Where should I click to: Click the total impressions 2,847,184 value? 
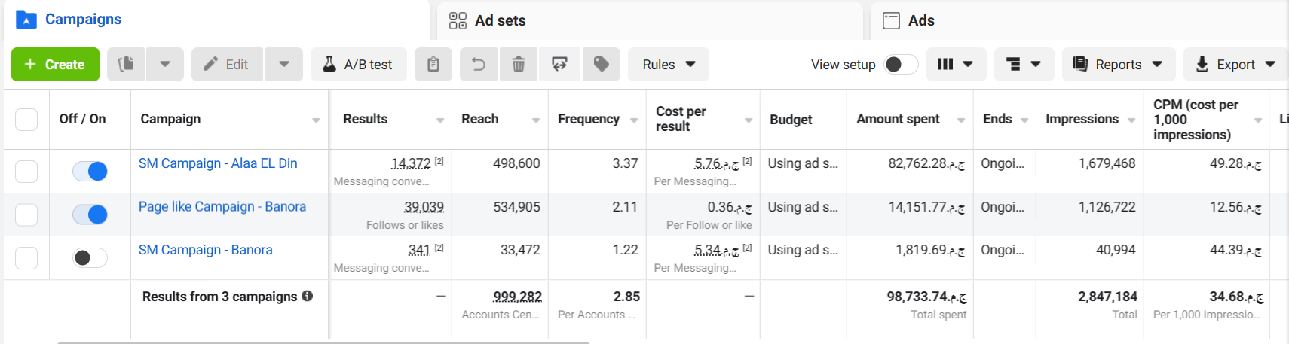point(1107,297)
